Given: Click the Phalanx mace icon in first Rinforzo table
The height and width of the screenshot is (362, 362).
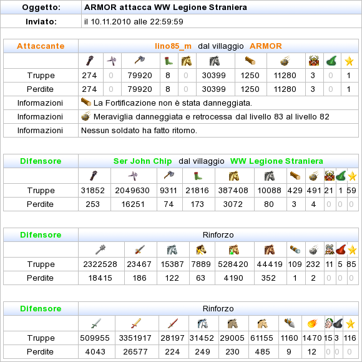Looking at the screenshot, I should click(x=100, y=249).
